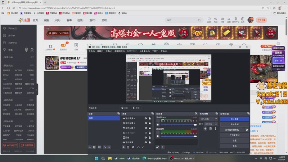Add a new scene in OBS Scenes panel

pyautogui.click(x=90, y=147)
